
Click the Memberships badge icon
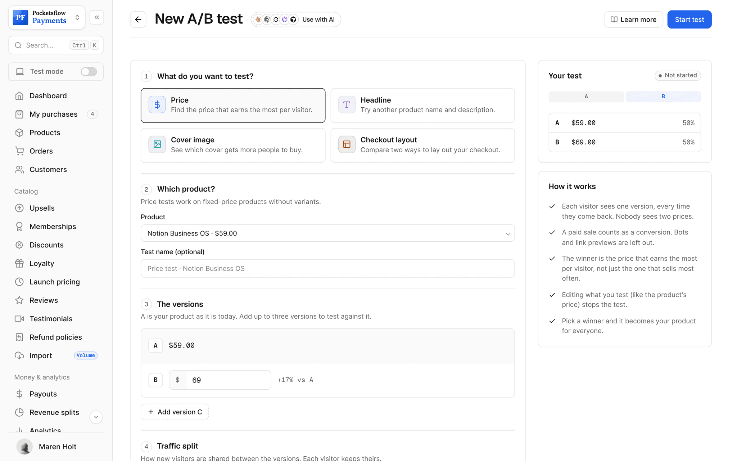point(19,227)
